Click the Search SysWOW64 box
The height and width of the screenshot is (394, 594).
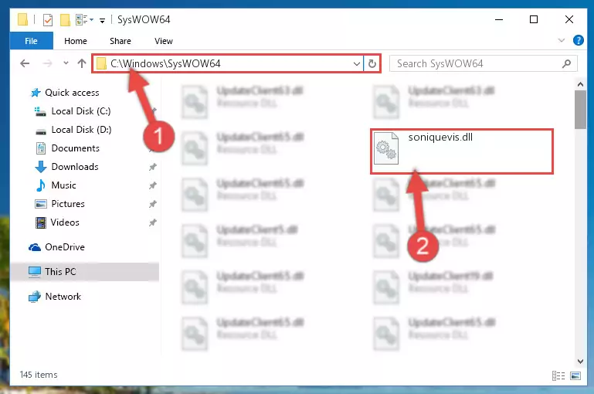coord(483,63)
